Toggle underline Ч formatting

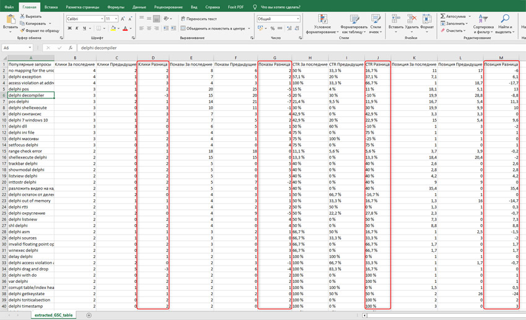(85, 28)
